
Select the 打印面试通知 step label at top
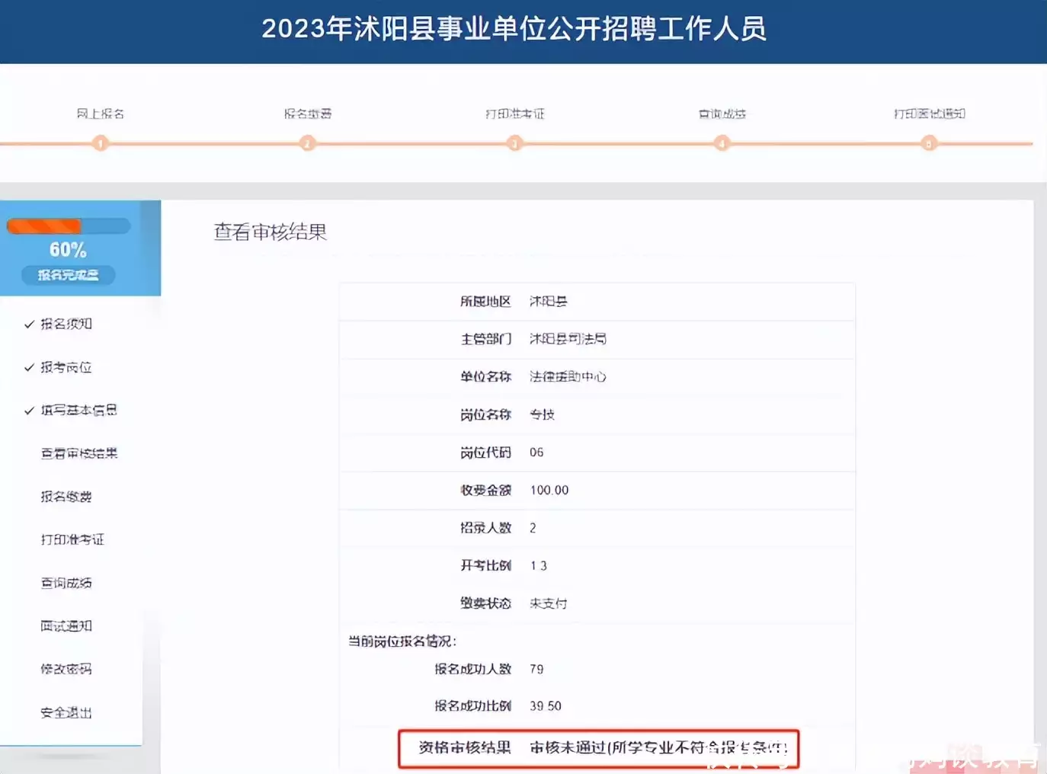pos(930,114)
